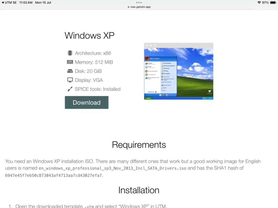Select 'Display: VGA' text
This screenshot has height=208, width=278.
tap(89, 80)
